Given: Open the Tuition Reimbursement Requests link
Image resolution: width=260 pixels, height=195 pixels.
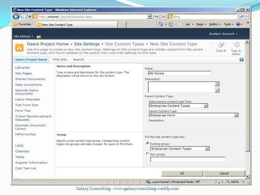Looking at the screenshot, I should pos(33,118).
